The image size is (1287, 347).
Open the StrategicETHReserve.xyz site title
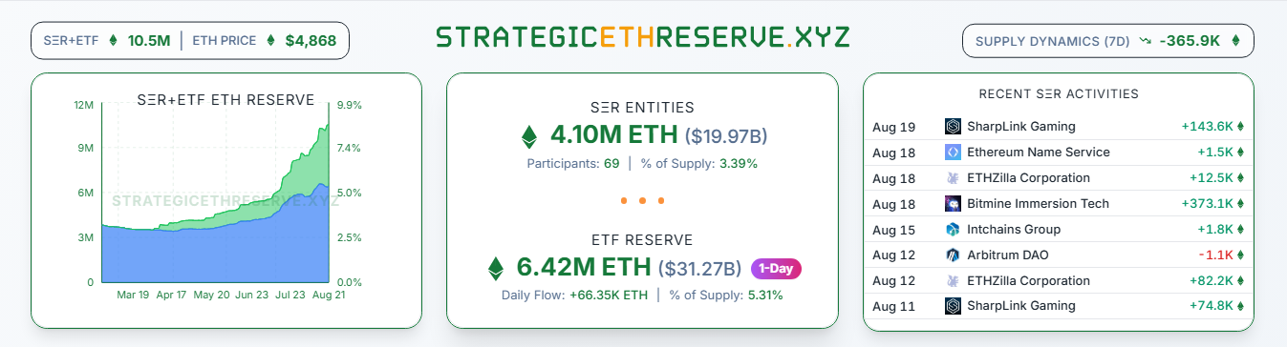coord(643,38)
